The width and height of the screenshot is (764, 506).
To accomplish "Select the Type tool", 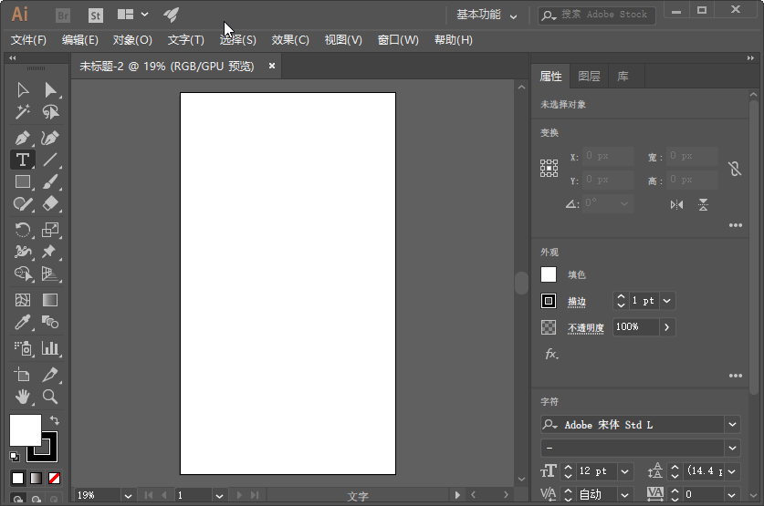I will 23,160.
